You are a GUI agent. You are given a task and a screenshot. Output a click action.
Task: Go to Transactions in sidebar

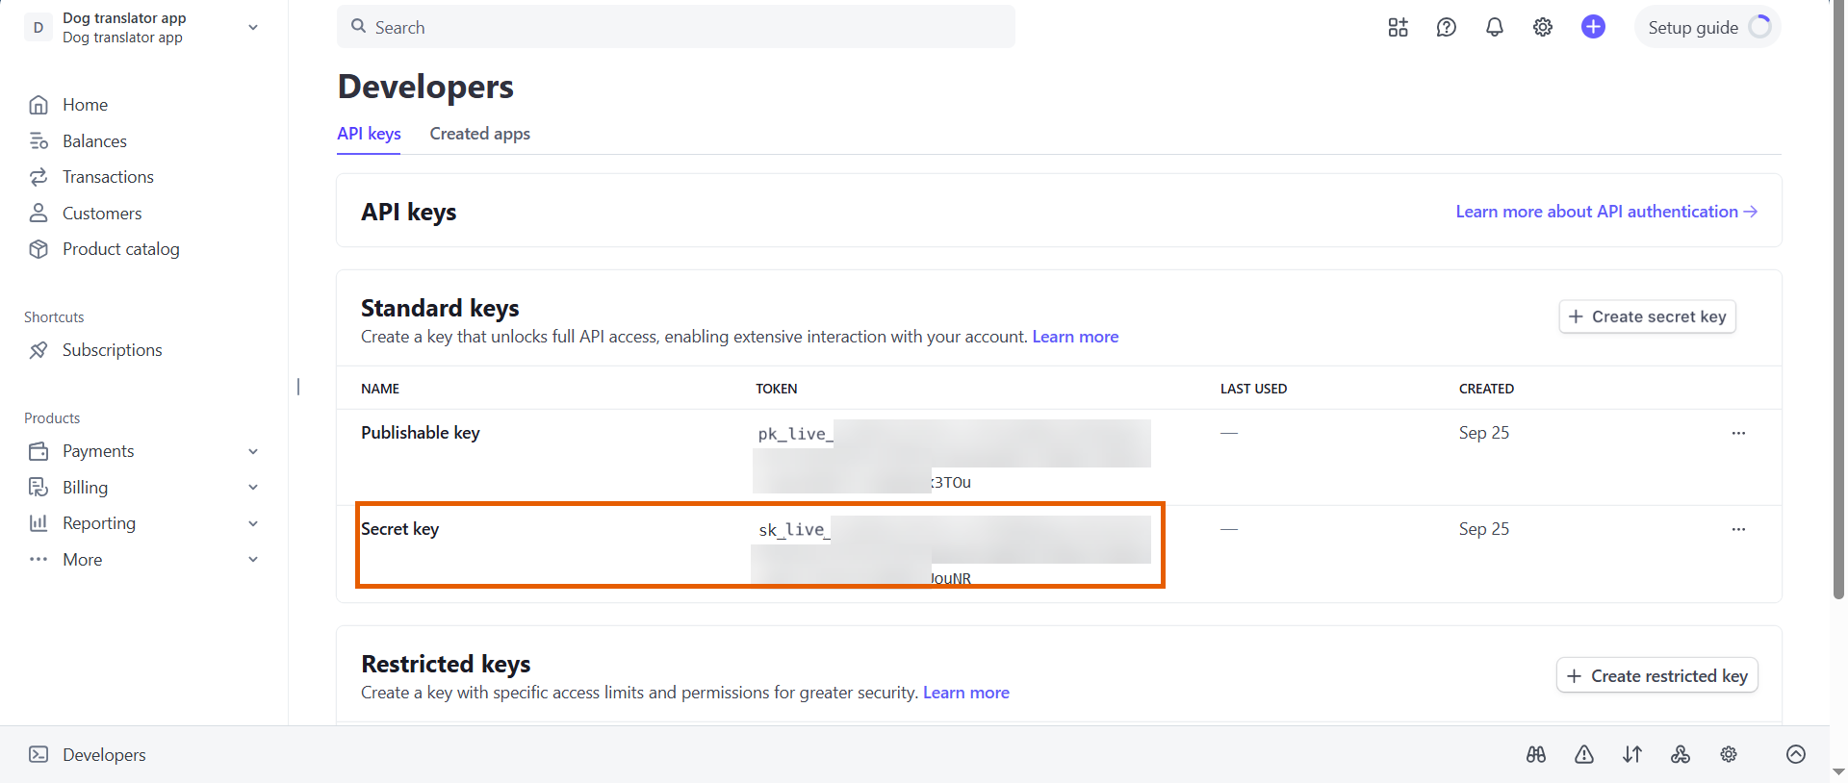point(108,177)
